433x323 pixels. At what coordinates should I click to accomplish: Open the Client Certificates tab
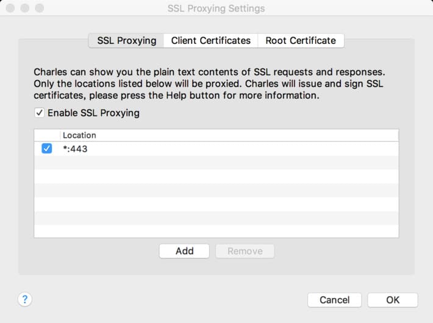coord(210,41)
